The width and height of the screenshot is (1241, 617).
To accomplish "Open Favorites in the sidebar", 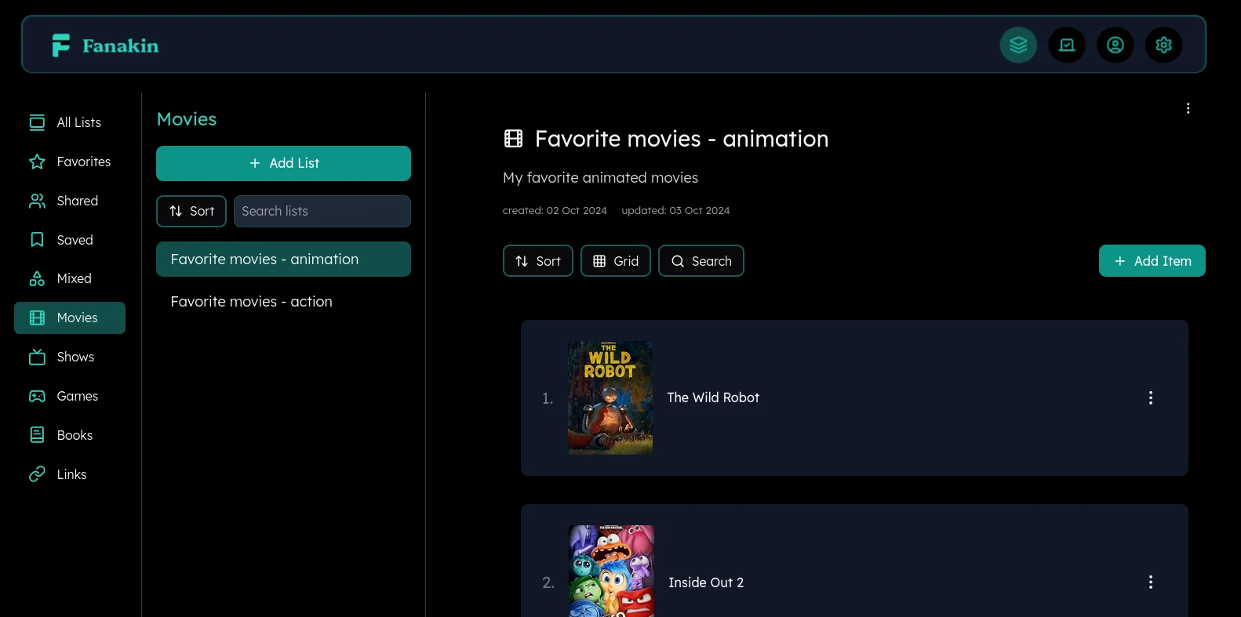I will click(70, 162).
